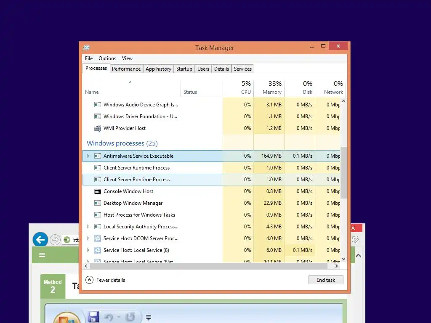Switch to the Startup tab

click(x=184, y=69)
